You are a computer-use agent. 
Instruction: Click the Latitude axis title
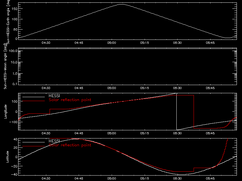tap(7, 157)
